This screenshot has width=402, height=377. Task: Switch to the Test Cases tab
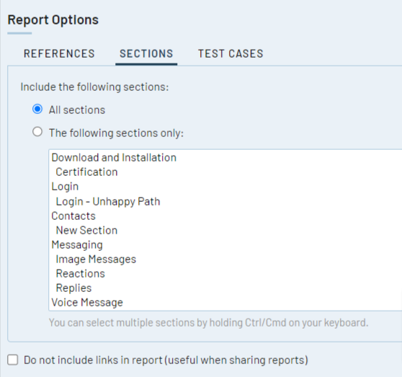(231, 54)
